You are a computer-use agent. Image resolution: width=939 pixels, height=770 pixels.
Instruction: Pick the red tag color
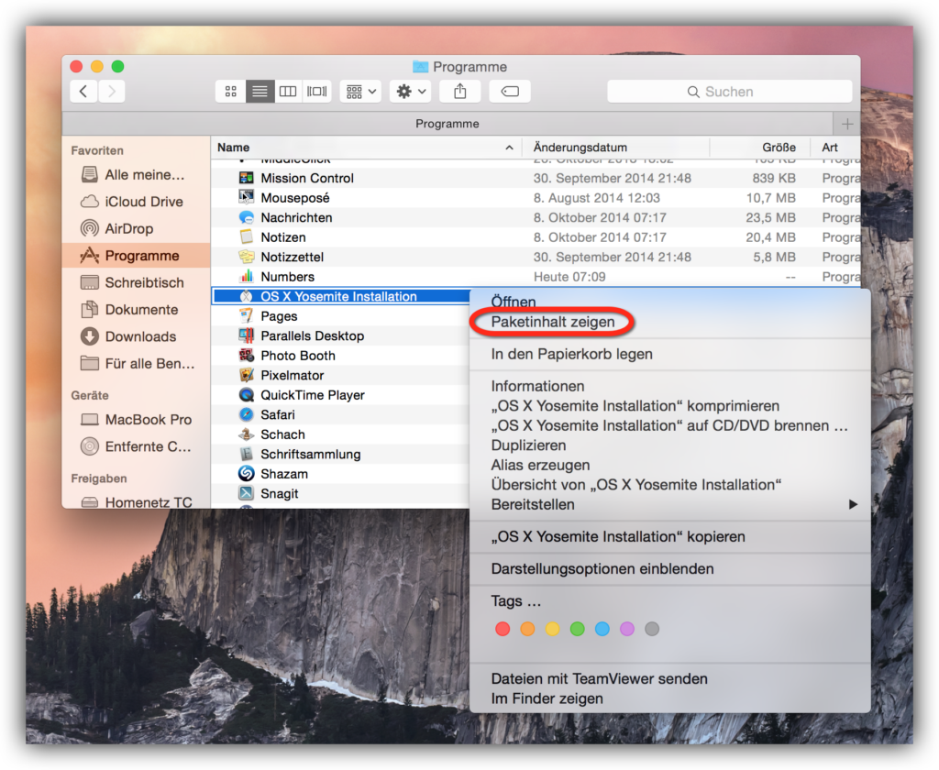point(503,629)
